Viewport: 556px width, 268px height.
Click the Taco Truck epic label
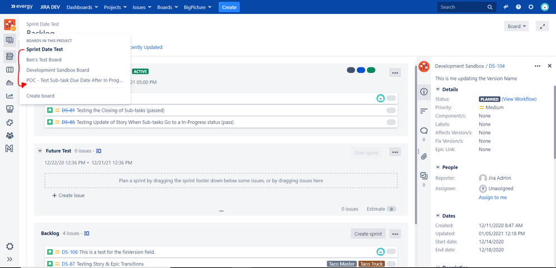(372, 264)
